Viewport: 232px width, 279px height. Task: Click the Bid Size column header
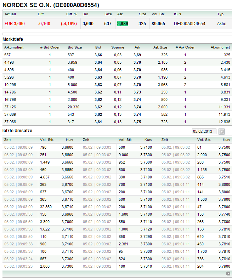click(75, 47)
